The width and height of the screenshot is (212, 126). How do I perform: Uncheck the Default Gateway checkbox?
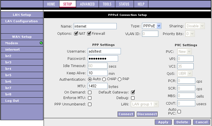point(133,92)
